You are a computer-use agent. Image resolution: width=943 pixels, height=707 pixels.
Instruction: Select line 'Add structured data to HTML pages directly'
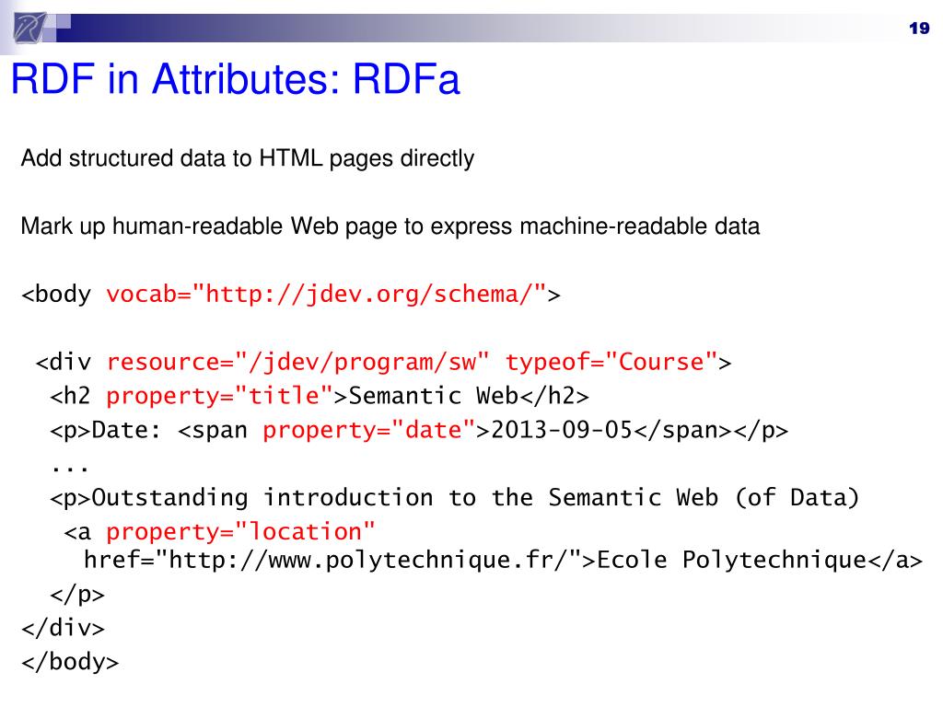pos(247,158)
